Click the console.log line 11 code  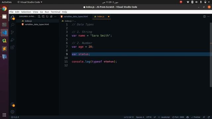[94, 61]
